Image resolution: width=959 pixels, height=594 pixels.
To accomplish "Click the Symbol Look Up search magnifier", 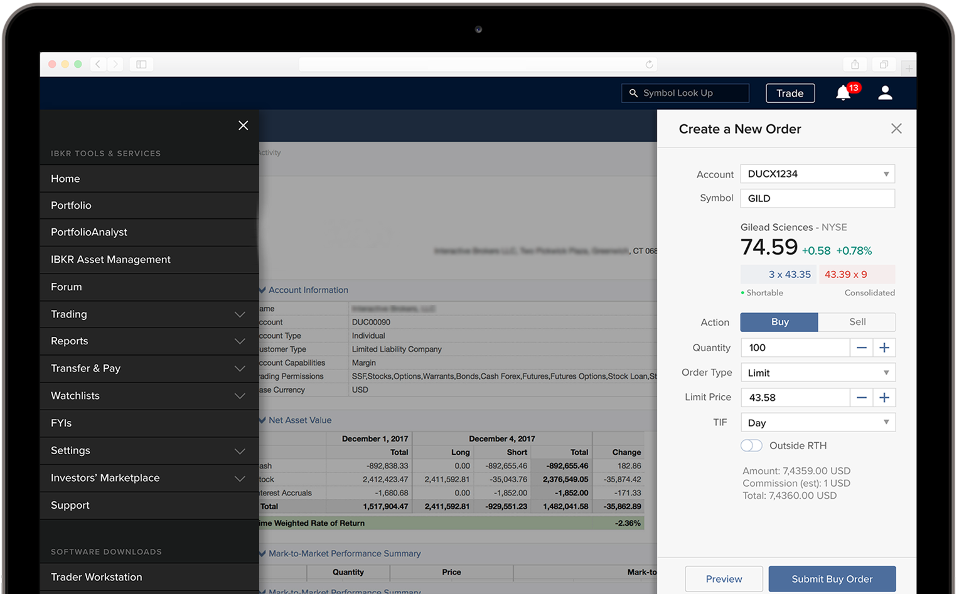I will 633,93.
